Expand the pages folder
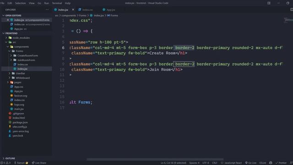 [x=17, y=82]
